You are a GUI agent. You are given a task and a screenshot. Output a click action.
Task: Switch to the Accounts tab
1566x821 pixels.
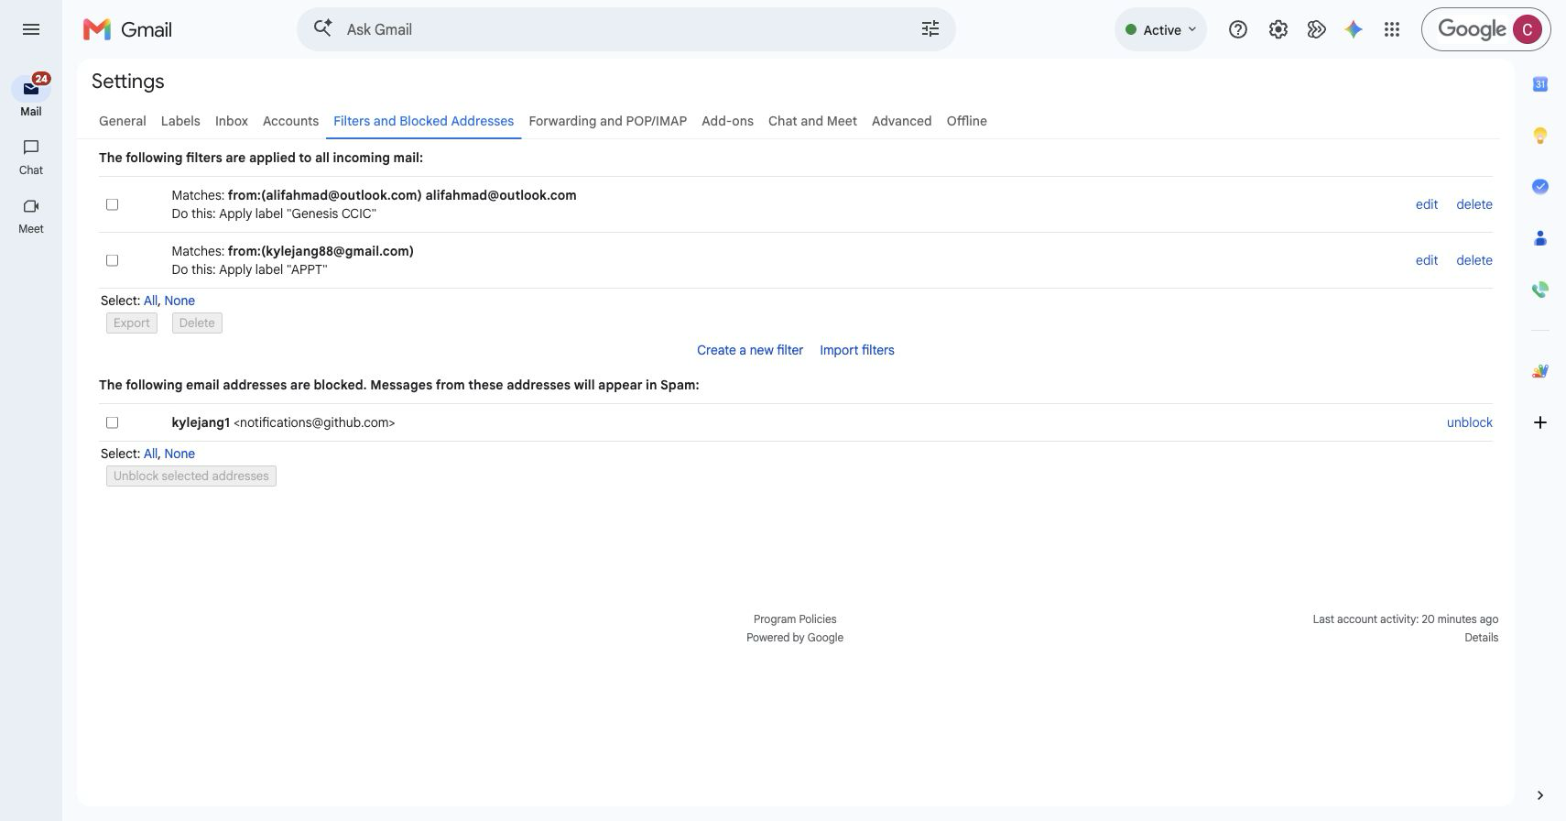point(290,121)
